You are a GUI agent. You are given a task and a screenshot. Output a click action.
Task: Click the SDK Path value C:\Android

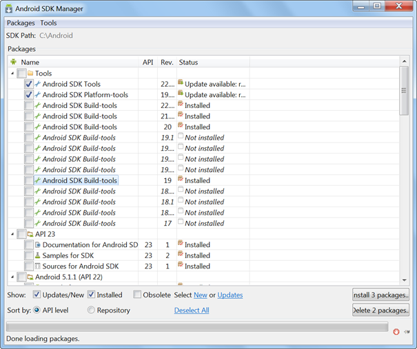(56, 35)
